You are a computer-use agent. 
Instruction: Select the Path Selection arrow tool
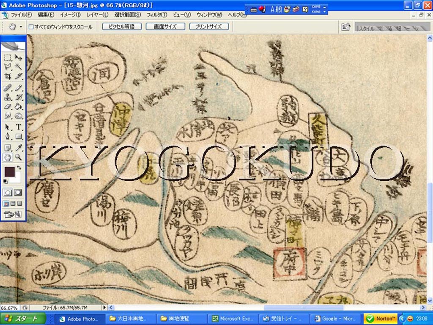(x=8, y=127)
